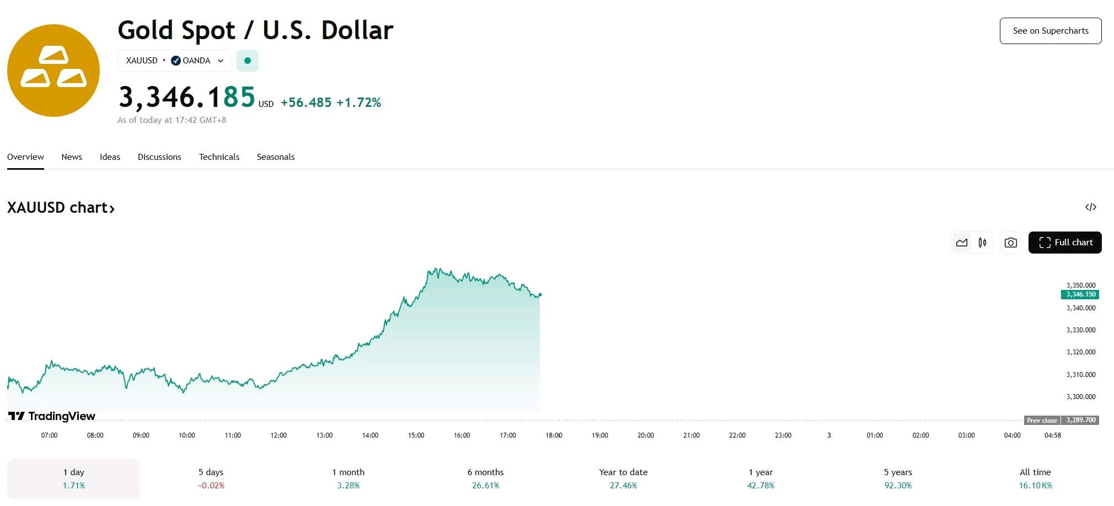Open the Full chart button

[1065, 243]
